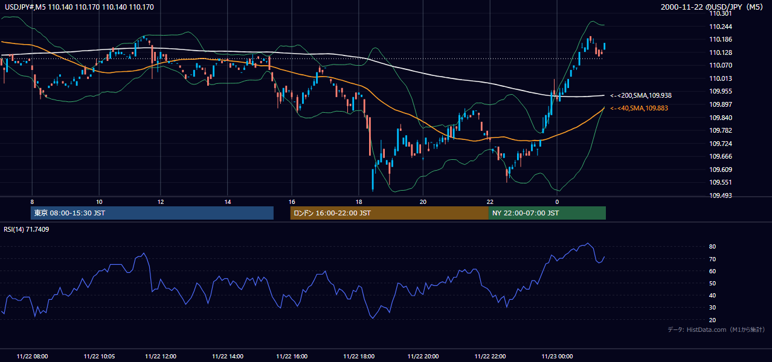
Task: Click hour marker 0 below the price chart
Action: [557, 202]
